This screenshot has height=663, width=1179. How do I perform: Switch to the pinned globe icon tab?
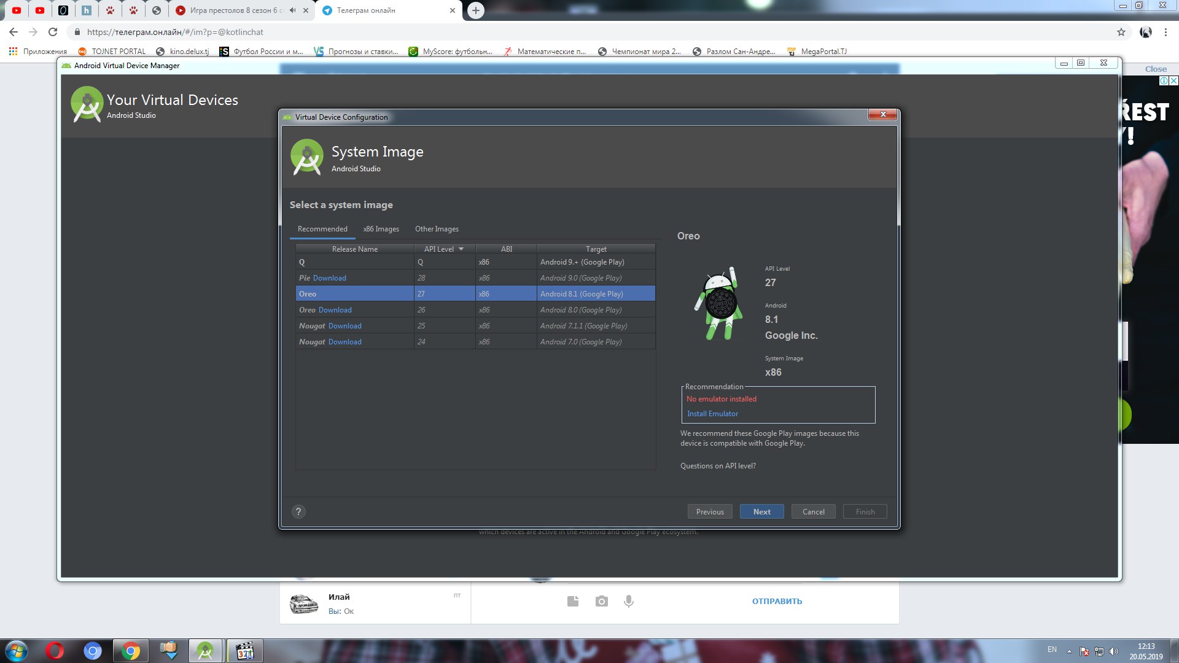tap(157, 10)
